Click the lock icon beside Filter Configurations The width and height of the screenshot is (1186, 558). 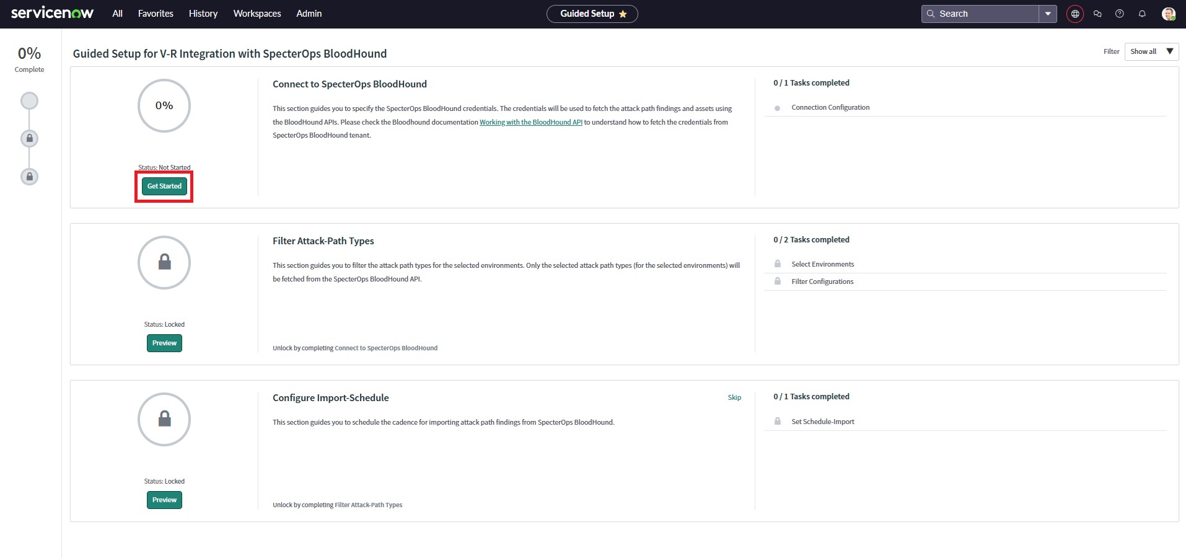(x=777, y=281)
